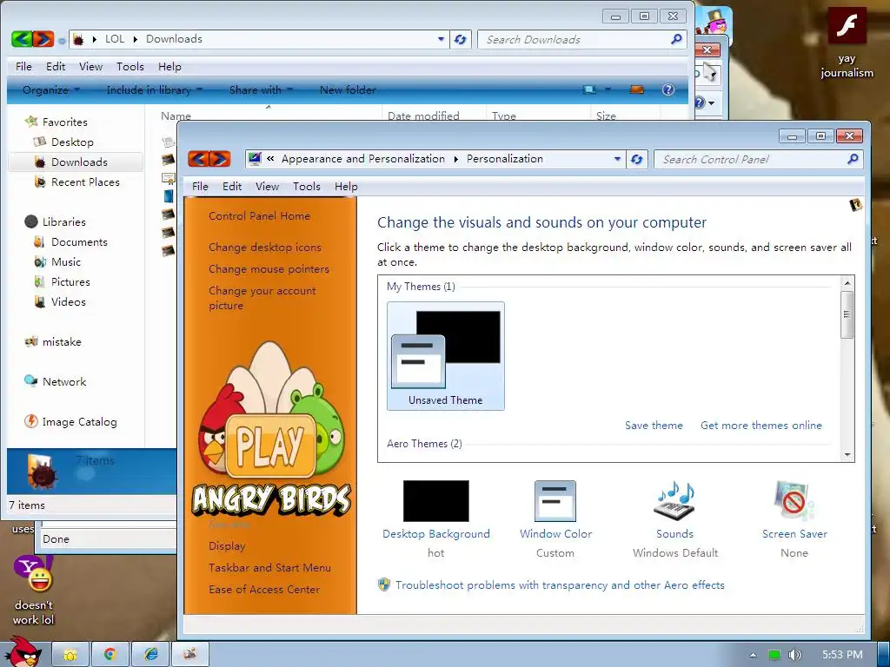Image resolution: width=890 pixels, height=667 pixels.
Task: Click the Angry Birds PLAY banner
Action: click(271, 429)
